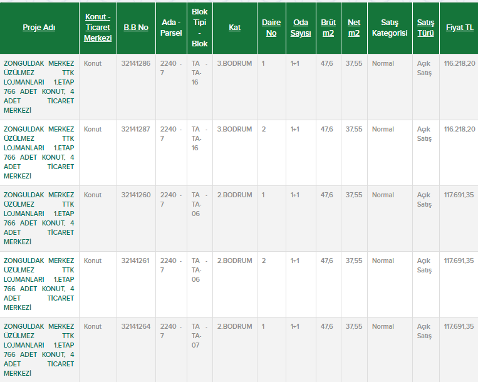
Task: Click TA-07 block cell in last row
Action: 197,336
